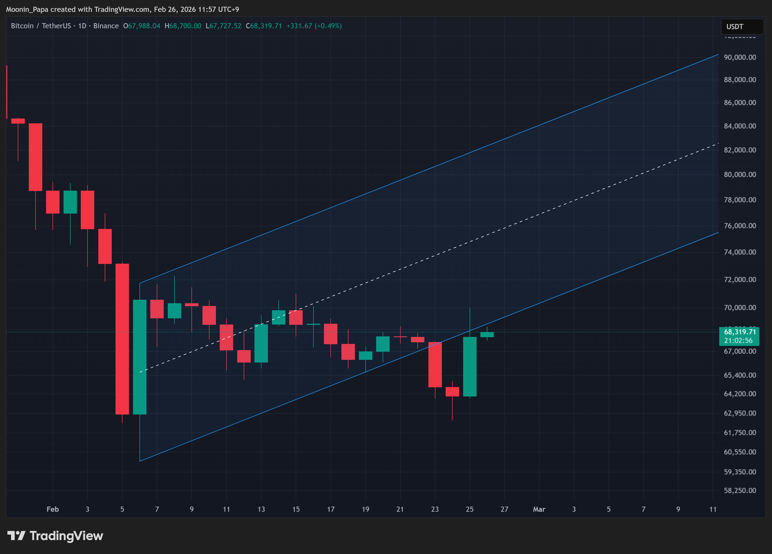Click the Bitcoin / TetherUS symbol title
Image resolution: width=772 pixels, height=554 pixels.
41,26
